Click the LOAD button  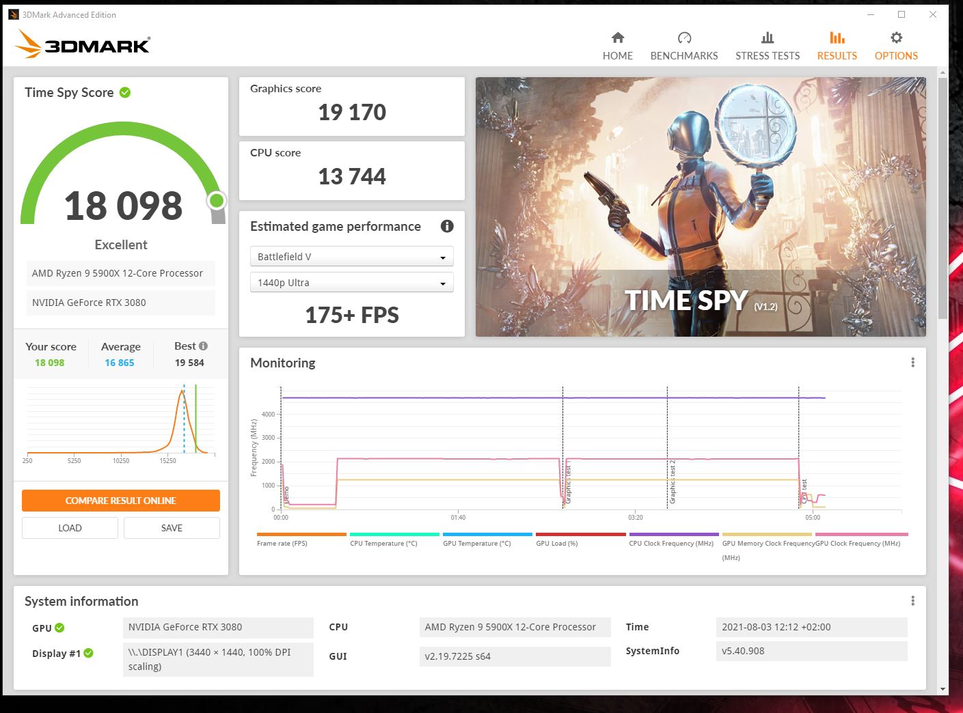(70, 528)
